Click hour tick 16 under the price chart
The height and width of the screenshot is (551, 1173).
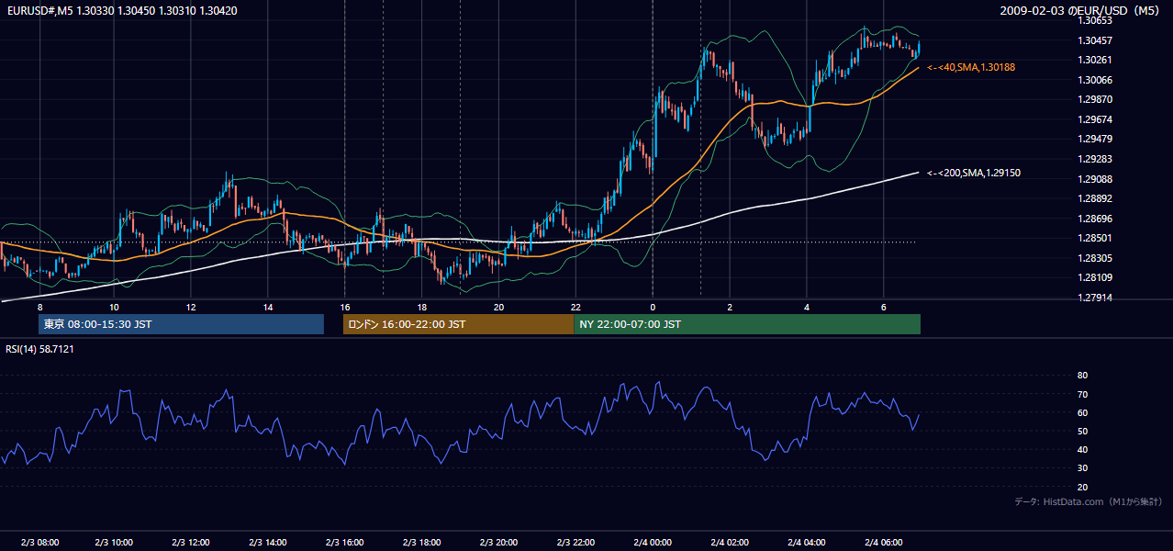point(345,307)
